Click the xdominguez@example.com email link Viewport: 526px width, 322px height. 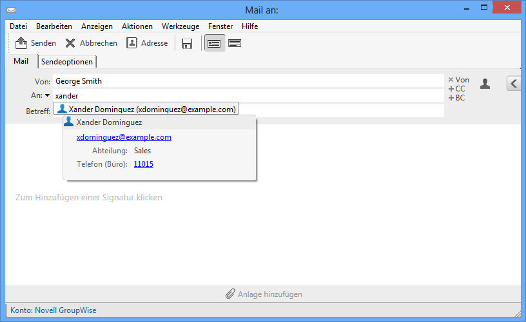pos(124,137)
